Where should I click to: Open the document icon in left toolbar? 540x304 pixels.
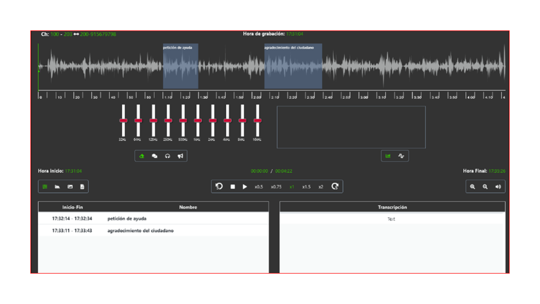[x=82, y=187]
